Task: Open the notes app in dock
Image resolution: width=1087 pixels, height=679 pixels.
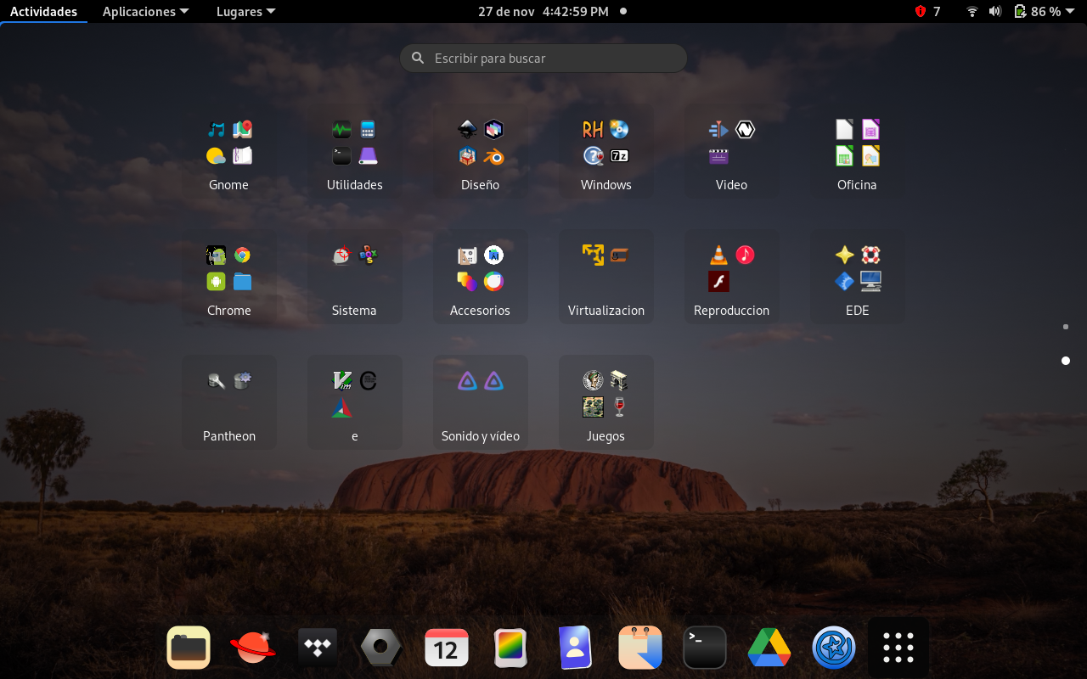Action: click(640, 648)
